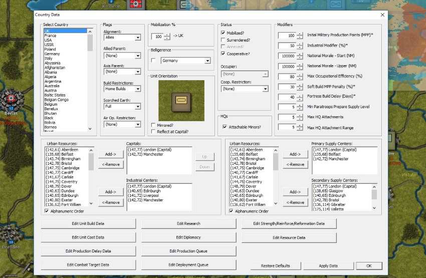Click the Apply Data button
The height and width of the screenshot is (278, 426).
[328, 266]
